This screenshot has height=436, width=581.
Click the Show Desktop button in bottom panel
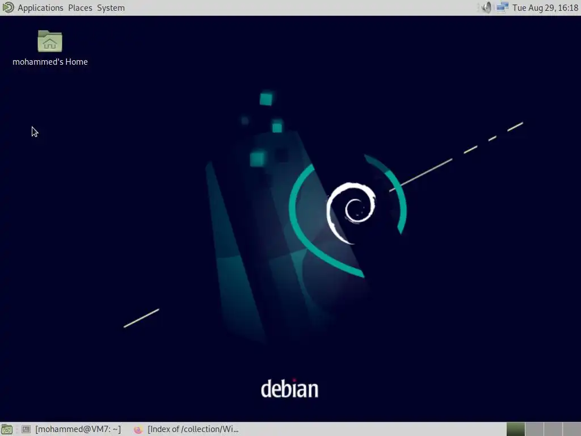point(7,429)
